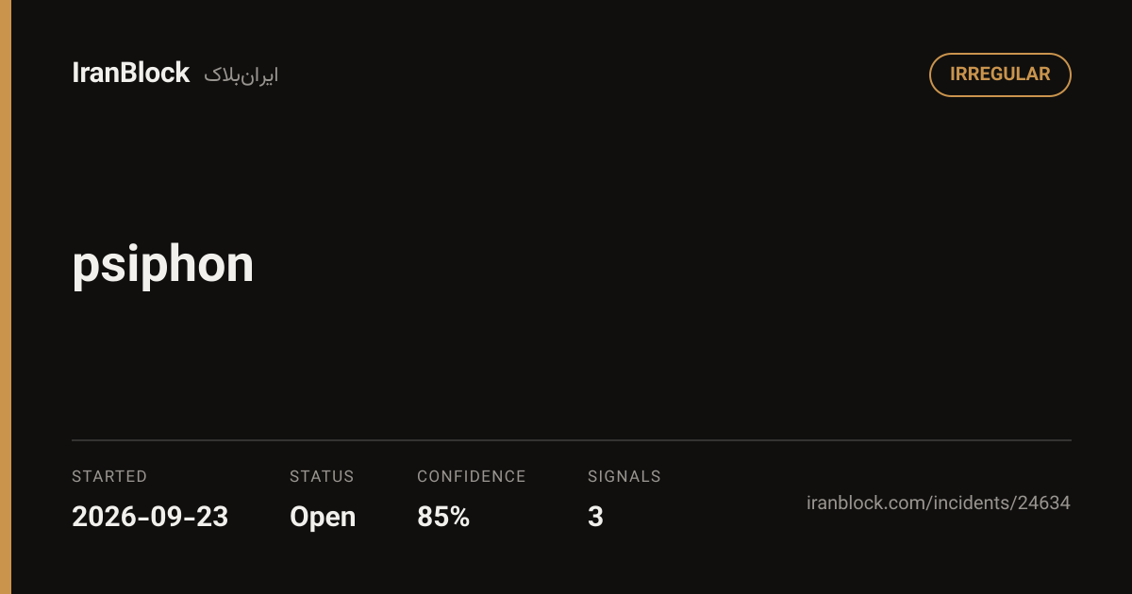Screen dimensions: 1132x594
Task: Select the psiphon incident title
Action: (x=163, y=266)
